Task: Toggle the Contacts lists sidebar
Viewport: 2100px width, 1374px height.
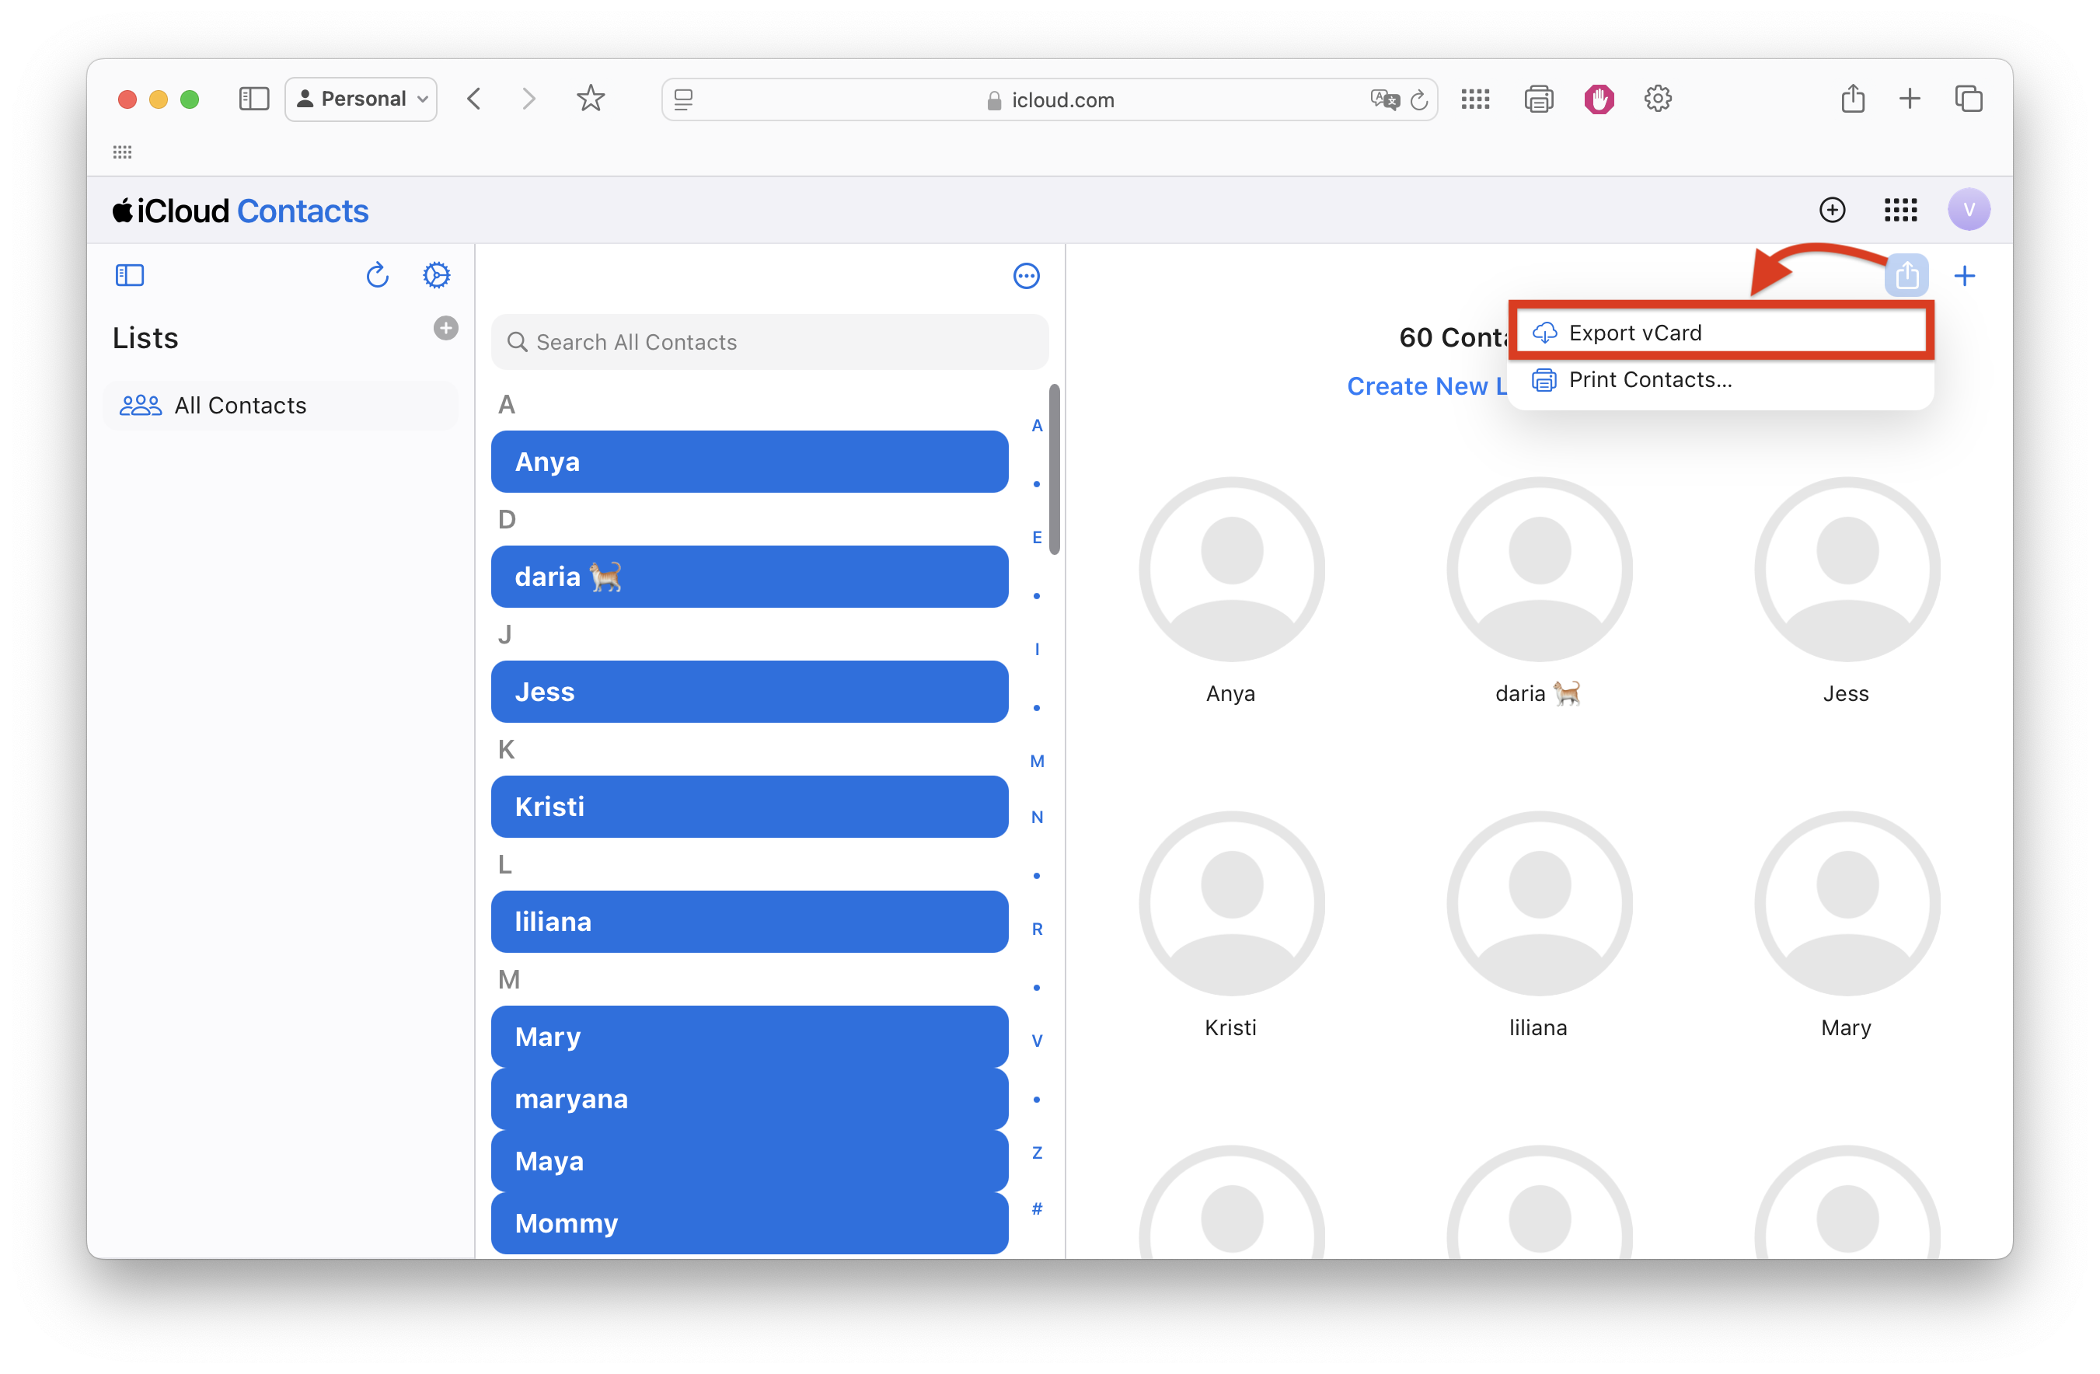Action: tap(130, 275)
